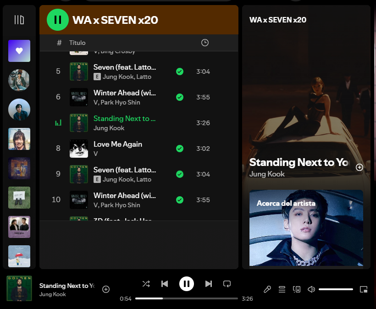Image resolution: width=376 pixels, height=309 pixels.
Task: Click the duration clock column header
Action: 205,43
